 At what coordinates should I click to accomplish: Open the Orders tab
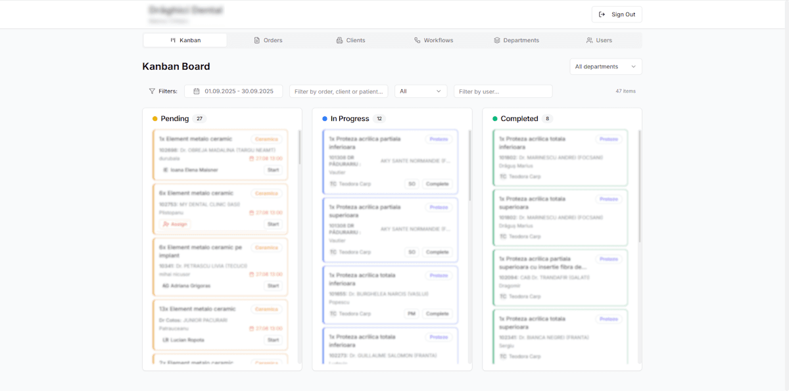268,40
